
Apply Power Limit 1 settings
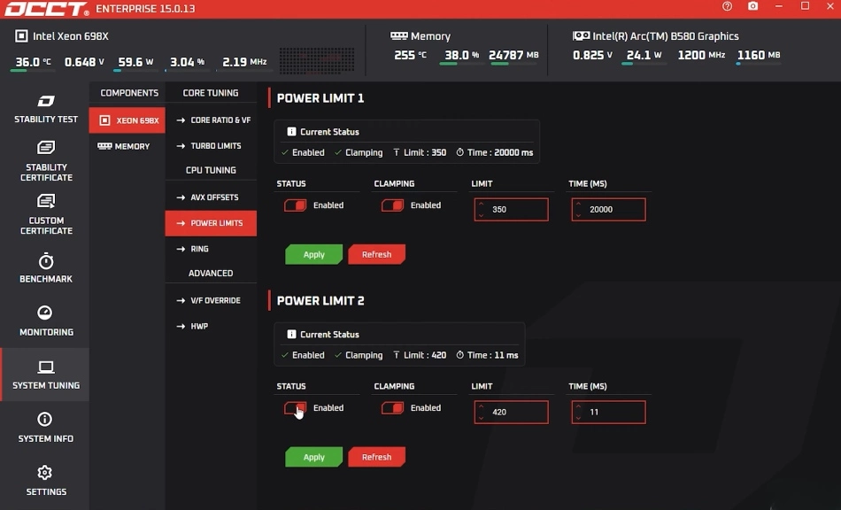coord(313,255)
